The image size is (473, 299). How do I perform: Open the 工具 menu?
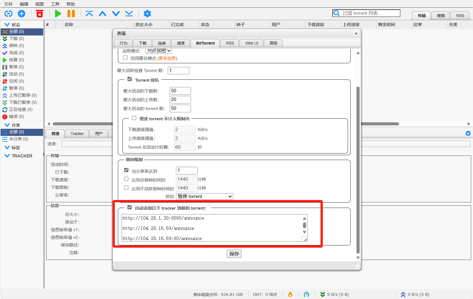coord(55,4)
